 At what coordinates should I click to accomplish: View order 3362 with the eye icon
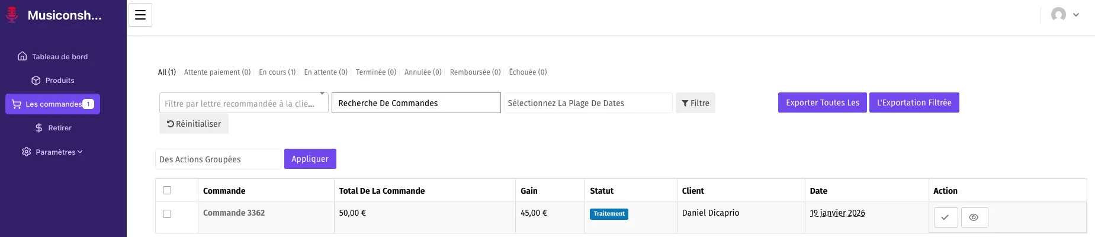point(974,217)
